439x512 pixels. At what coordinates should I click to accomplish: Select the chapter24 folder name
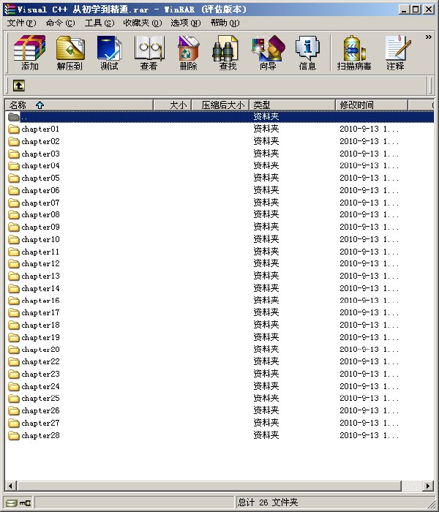click(x=40, y=387)
